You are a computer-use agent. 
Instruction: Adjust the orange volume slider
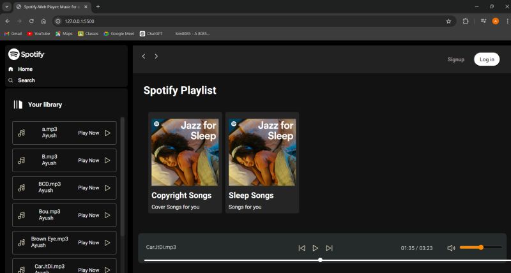pyautogui.click(x=480, y=247)
